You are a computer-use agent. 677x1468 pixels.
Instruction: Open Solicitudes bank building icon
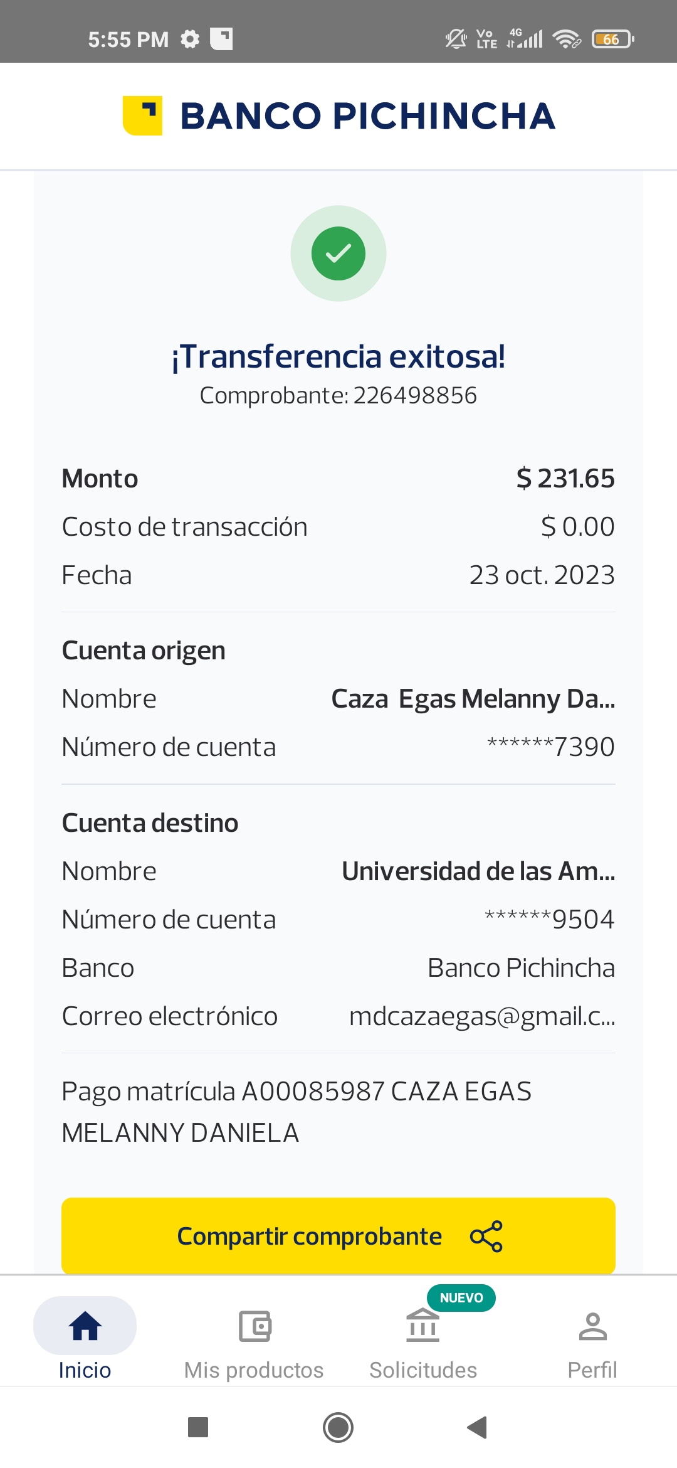click(423, 1326)
